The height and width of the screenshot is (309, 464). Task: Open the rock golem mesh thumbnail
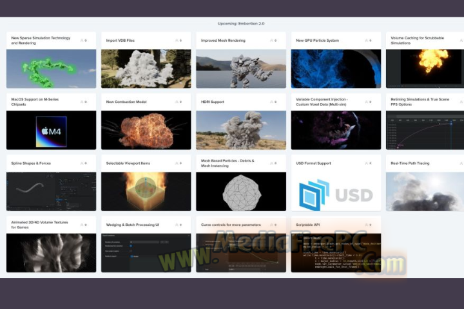(241, 69)
